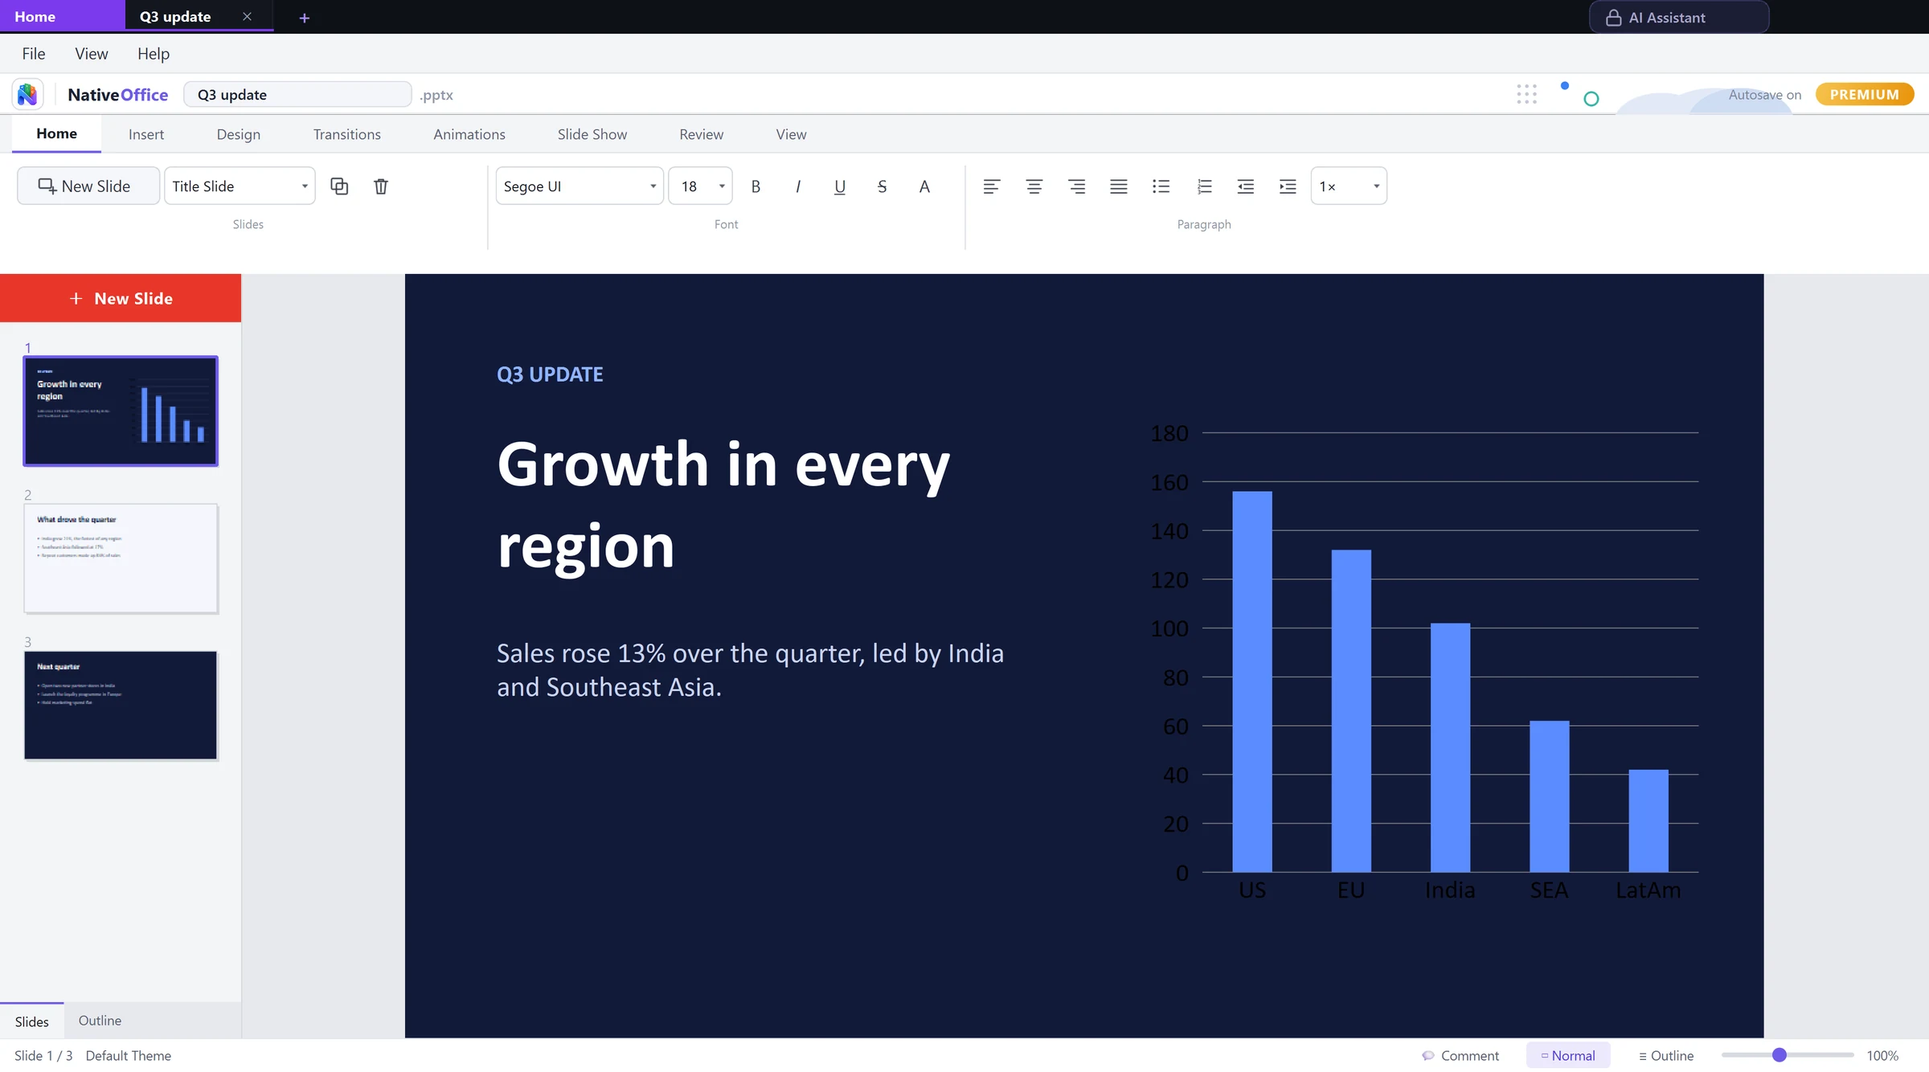Viewport: 1929px width, 1072px height.
Task: Toggle bold formatting
Action: [x=756, y=186]
